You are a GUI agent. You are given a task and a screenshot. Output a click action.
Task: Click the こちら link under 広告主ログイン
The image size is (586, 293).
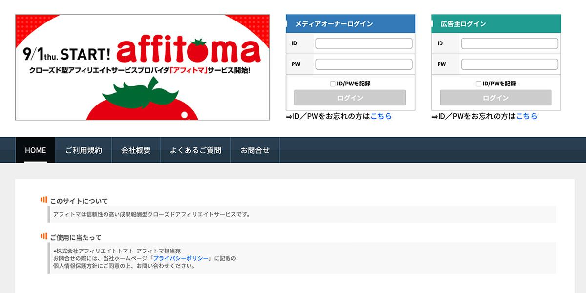point(527,116)
